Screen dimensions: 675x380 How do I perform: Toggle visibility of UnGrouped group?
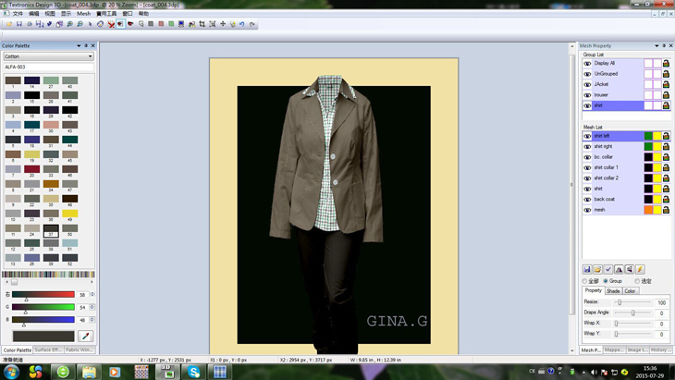pos(587,74)
